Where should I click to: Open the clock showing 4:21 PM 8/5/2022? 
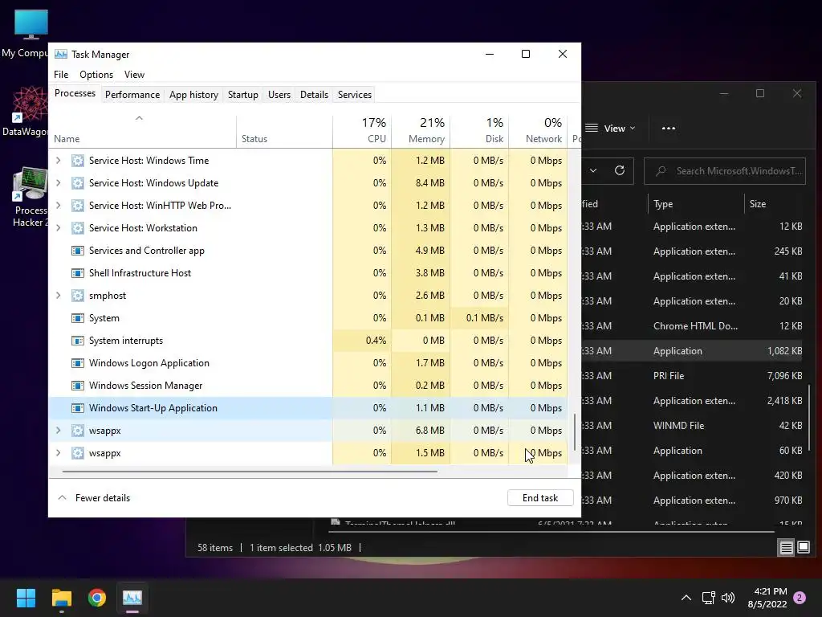pyautogui.click(x=767, y=598)
